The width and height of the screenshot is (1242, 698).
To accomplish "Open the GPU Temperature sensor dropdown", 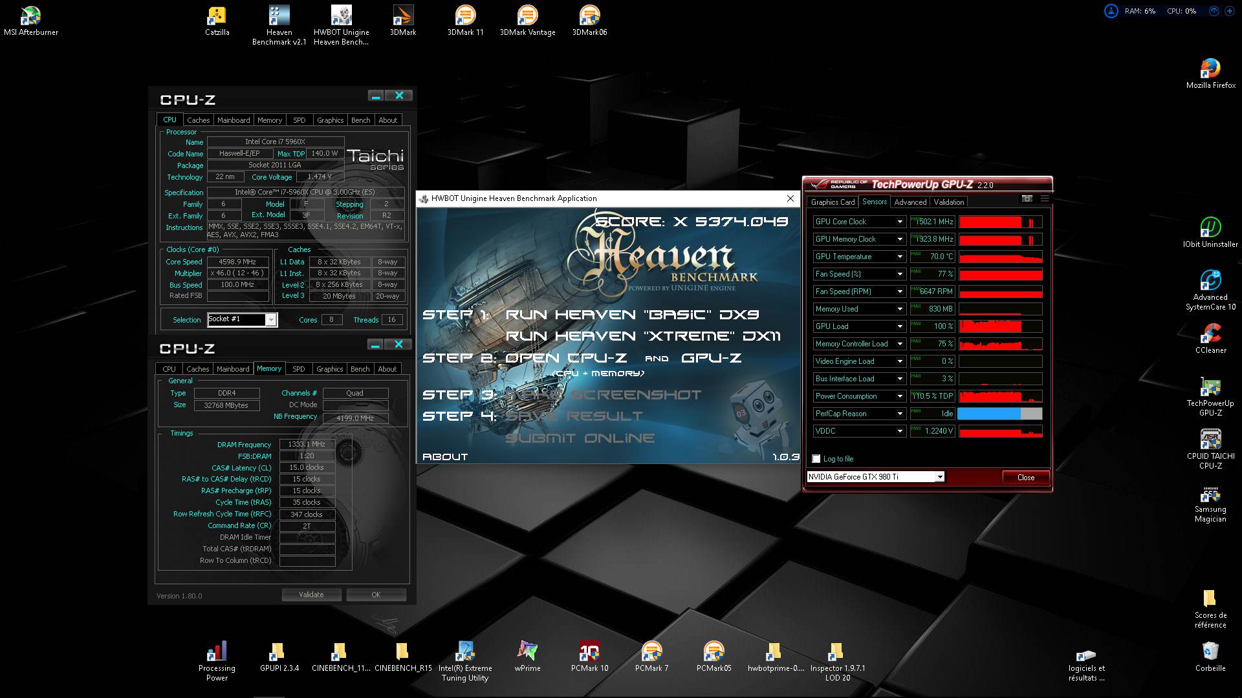I will coord(900,257).
